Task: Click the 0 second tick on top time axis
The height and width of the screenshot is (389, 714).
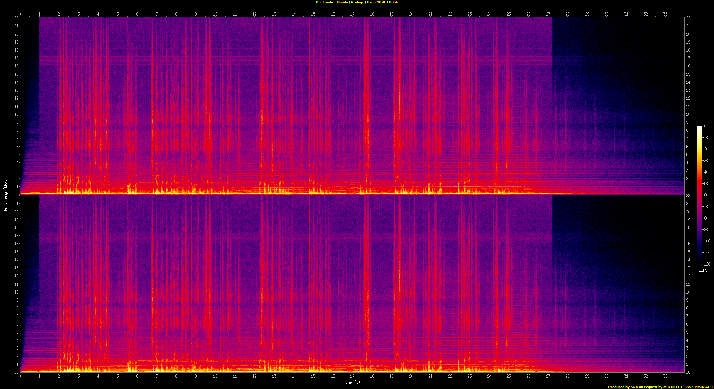Action: [20, 14]
